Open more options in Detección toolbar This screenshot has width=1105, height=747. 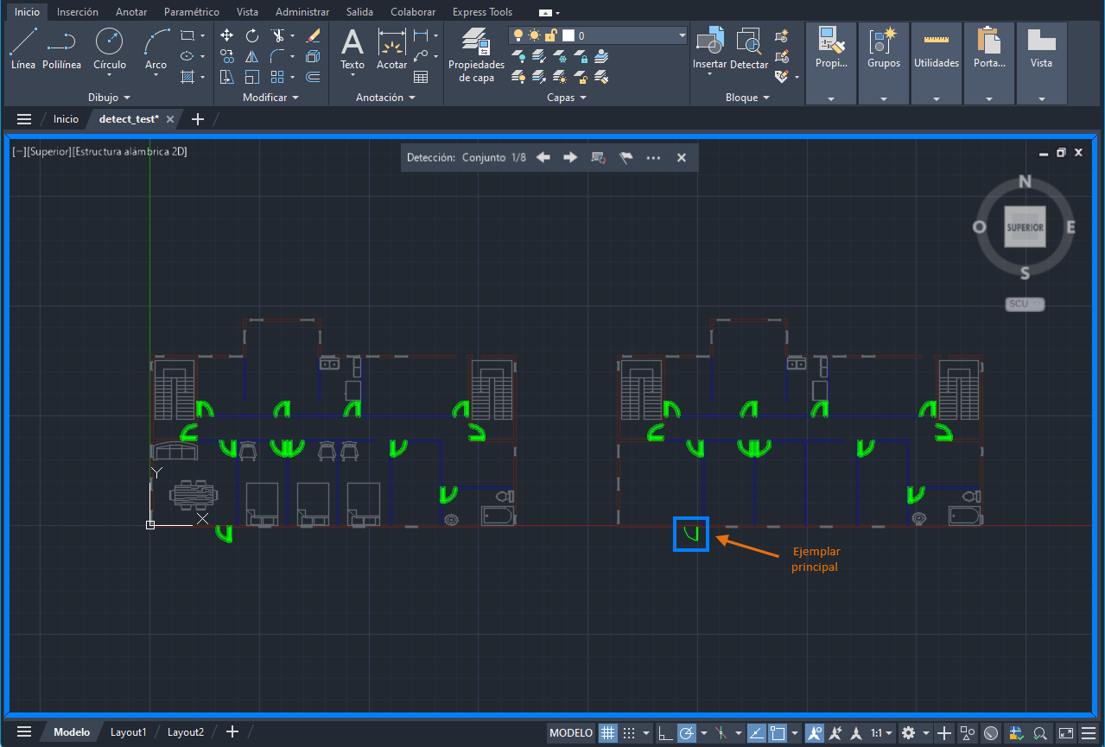click(653, 157)
